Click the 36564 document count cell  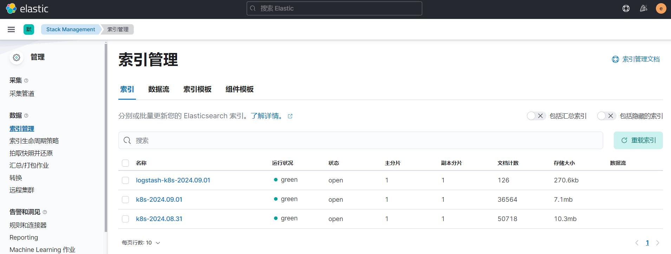click(x=507, y=200)
